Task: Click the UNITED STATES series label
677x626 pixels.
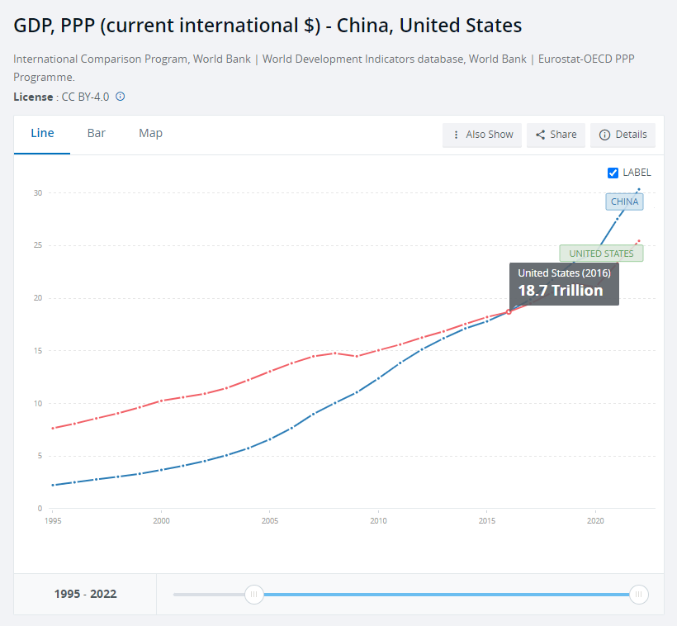Action: coord(601,254)
